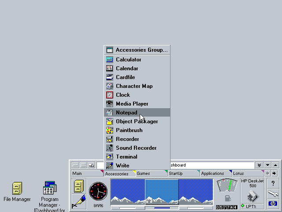Open the StartUp group tab
Screen dimensions: 282x212
click(184, 174)
